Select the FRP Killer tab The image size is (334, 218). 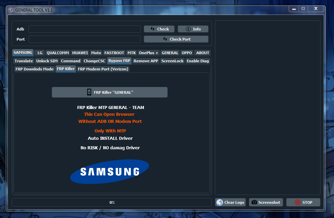(65, 69)
